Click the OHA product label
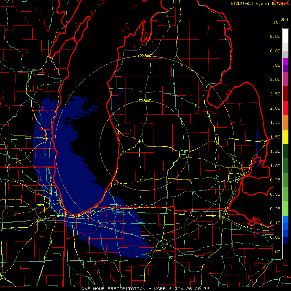Viewport: 291px width, 291px height. [284, 19]
